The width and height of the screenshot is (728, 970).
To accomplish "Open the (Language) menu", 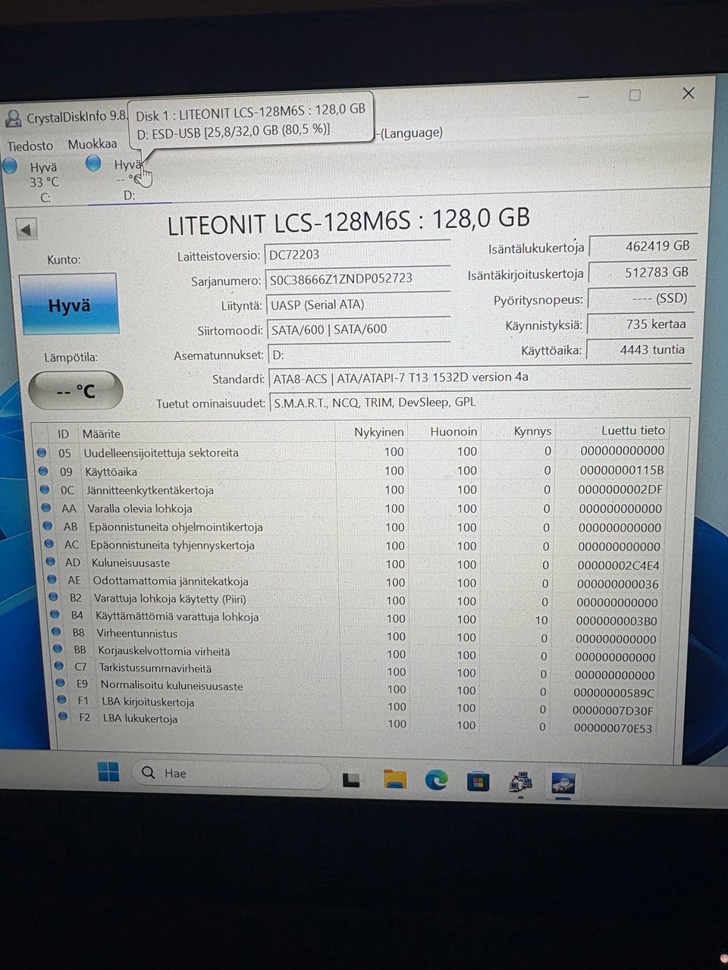I will [x=410, y=133].
